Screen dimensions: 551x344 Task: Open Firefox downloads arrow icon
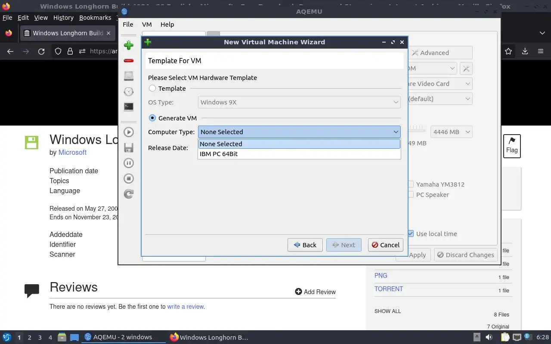525,51
